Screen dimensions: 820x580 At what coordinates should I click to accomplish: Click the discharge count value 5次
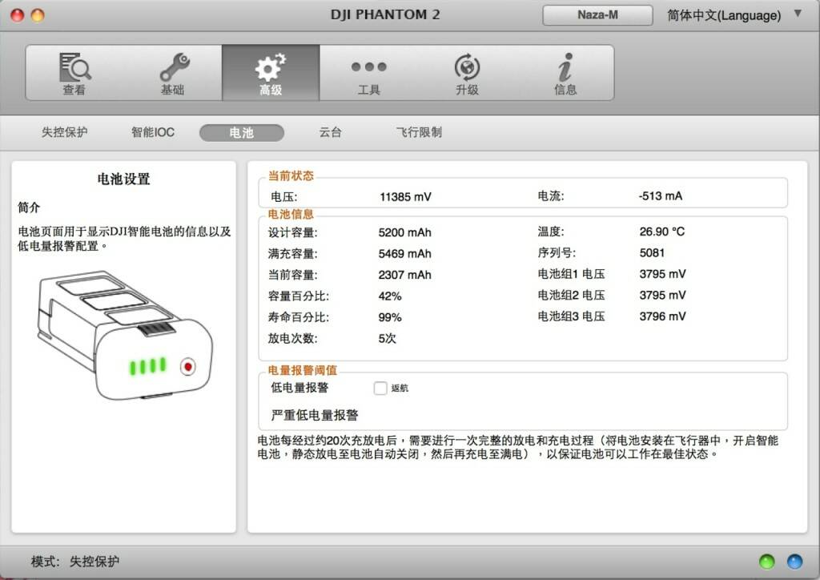pyautogui.click(x=387, y=338)
